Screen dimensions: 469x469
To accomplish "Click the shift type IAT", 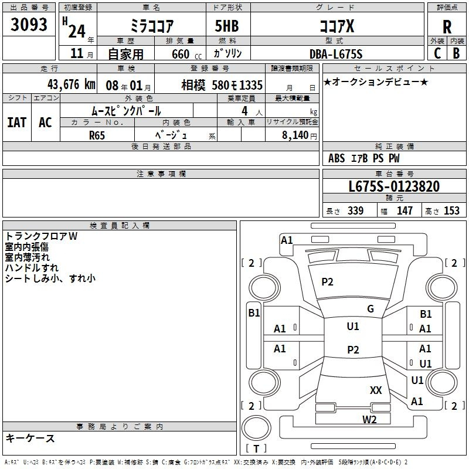I will click(x=17, y=123).
